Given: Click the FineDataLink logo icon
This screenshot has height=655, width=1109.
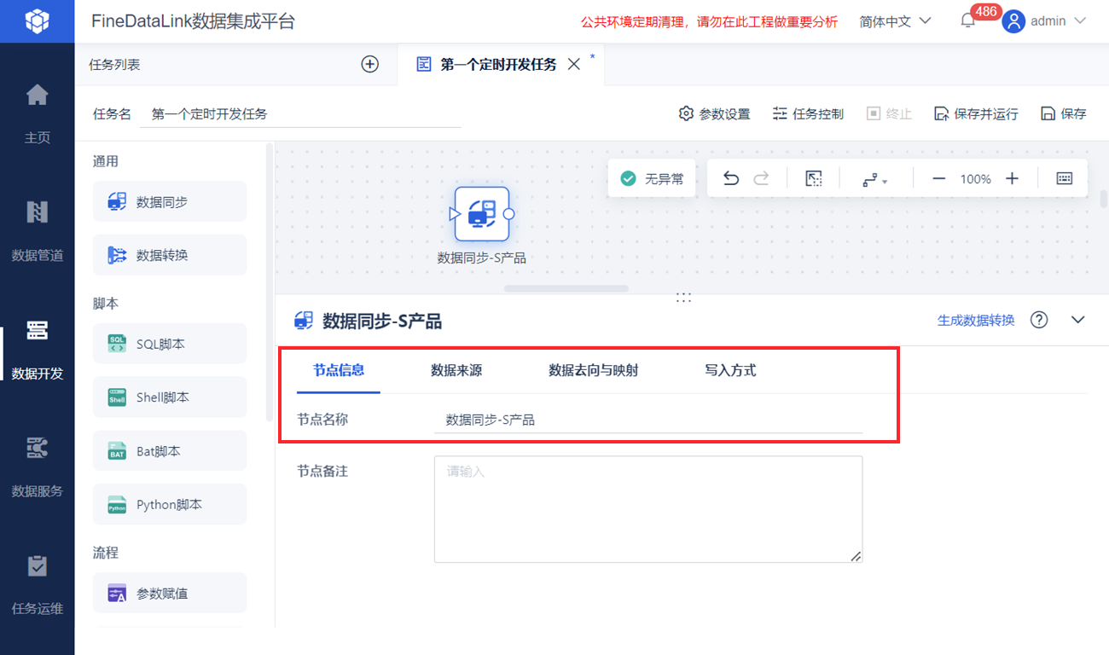Looking at the screenshot, I should (x=37, y=21).
